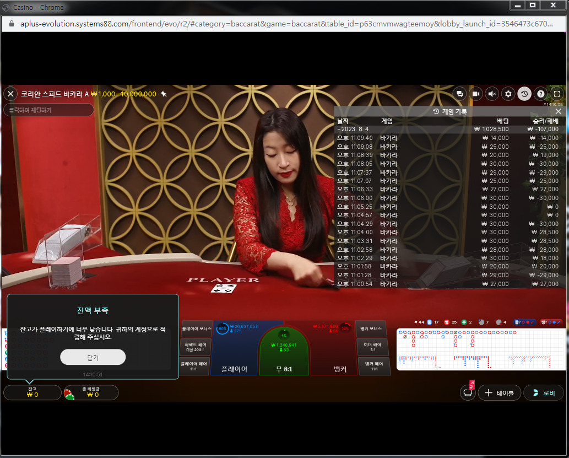Unmute the sound speaker icon
This screenshot has height=458, width=569.
[x=492, y=94]
